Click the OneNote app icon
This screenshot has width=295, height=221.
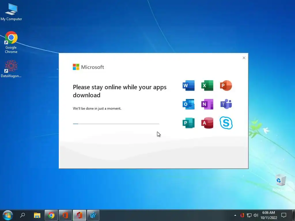(207, 104)
